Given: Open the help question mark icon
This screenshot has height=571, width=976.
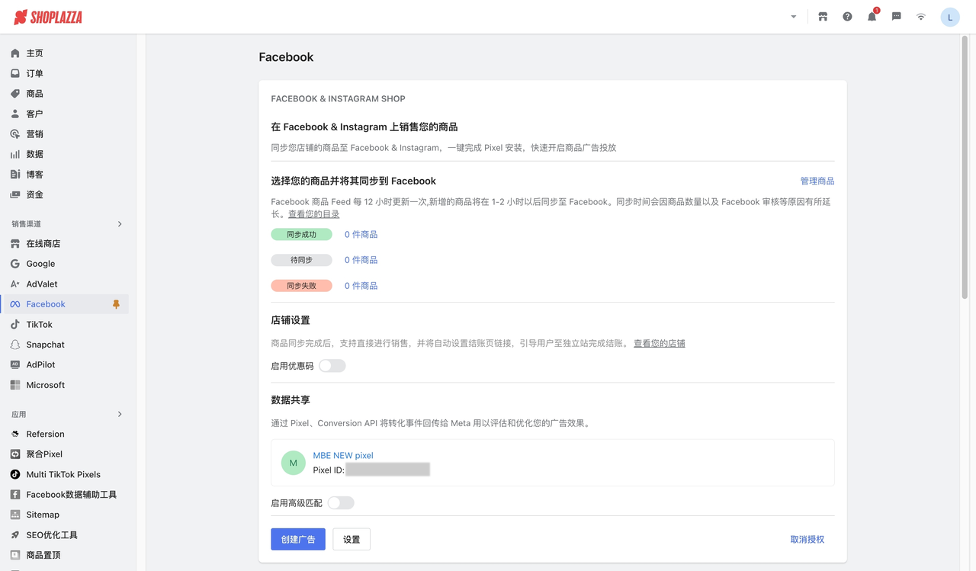Looking at the screenshot, I should (847, 16).
